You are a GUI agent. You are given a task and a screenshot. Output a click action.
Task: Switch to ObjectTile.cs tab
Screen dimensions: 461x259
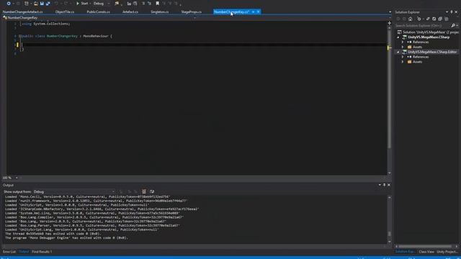65,12
